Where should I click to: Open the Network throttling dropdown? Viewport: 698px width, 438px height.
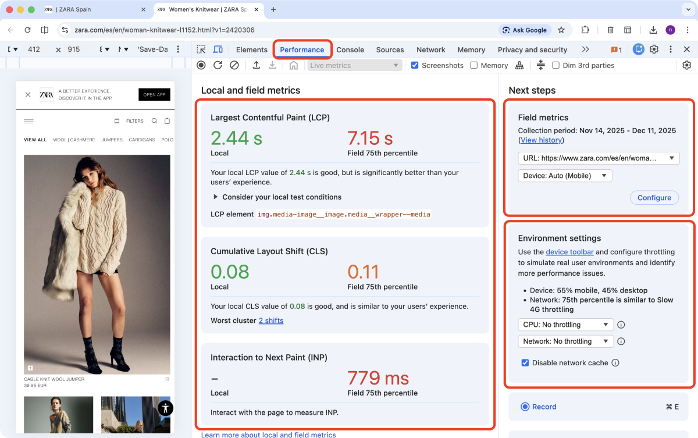point(565,341)
